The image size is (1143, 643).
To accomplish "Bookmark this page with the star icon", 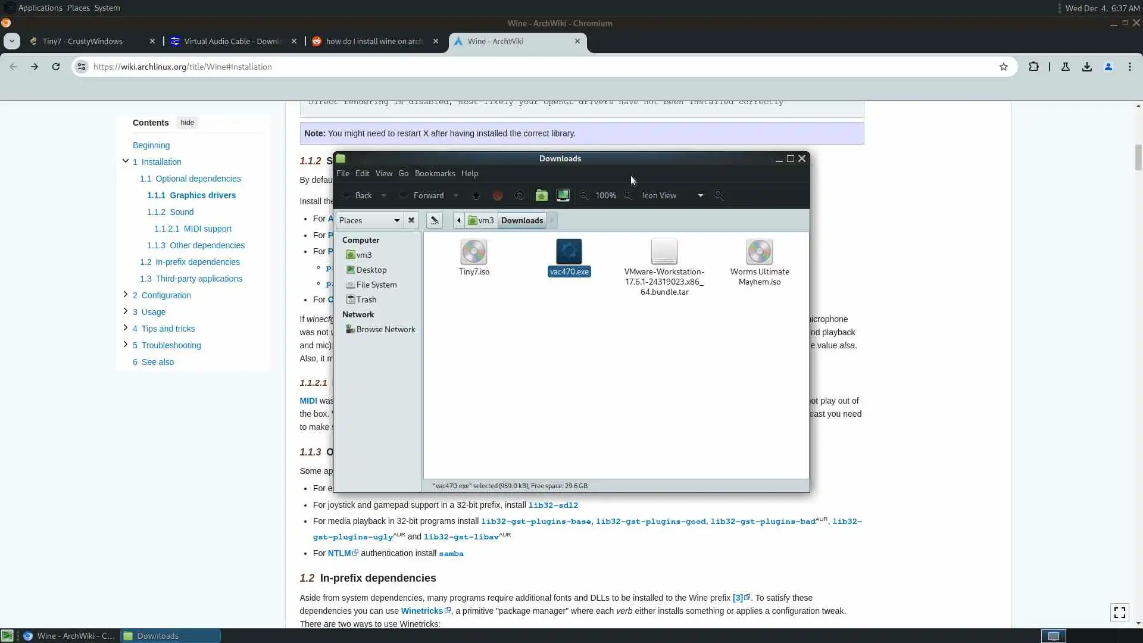I will click(1004, 67).
